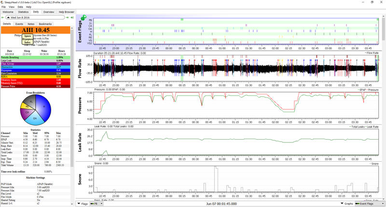Go to next day with right arrow

point(68,17)
